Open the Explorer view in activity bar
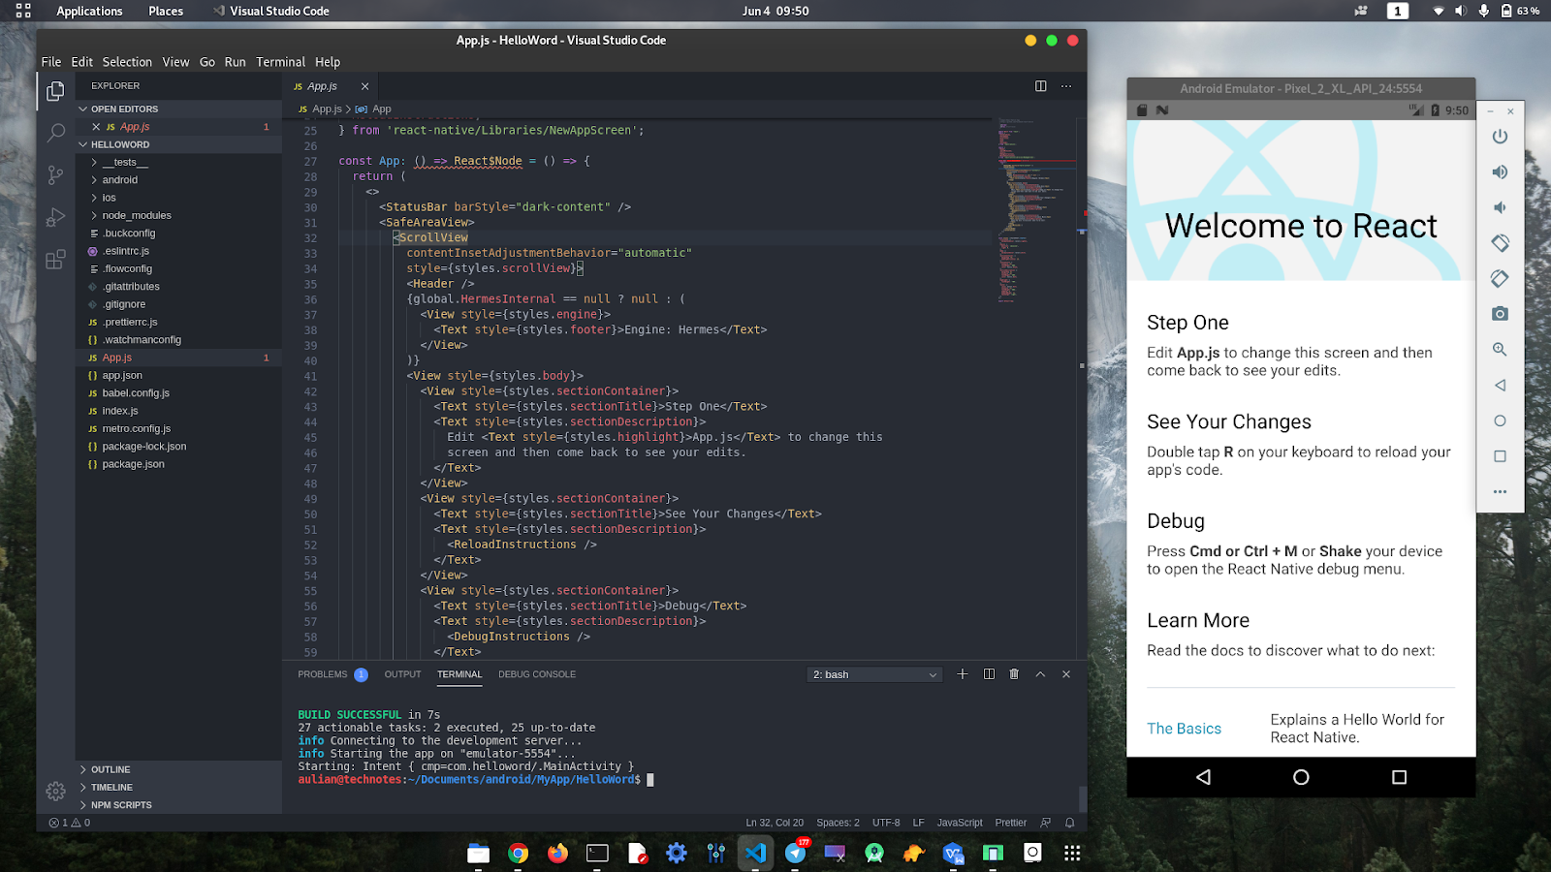The height and width of the screenshot is (872, 1551). click(x=55, y=91)
